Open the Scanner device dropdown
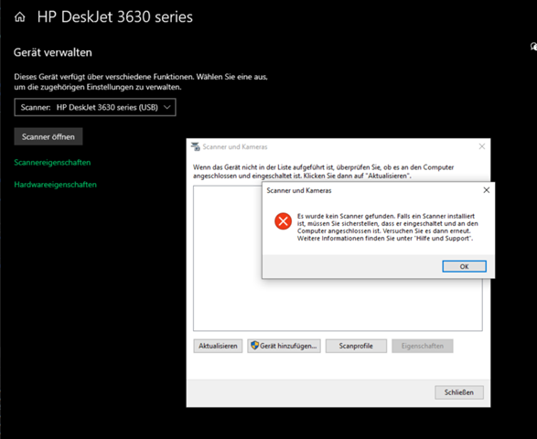The height and width of the screenshot is (439, 537). [x=95, y=107]
